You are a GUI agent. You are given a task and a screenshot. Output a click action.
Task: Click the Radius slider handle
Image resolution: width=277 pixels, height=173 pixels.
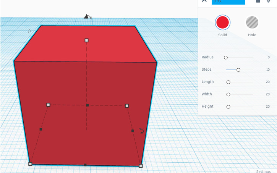(x=225, y=58)
